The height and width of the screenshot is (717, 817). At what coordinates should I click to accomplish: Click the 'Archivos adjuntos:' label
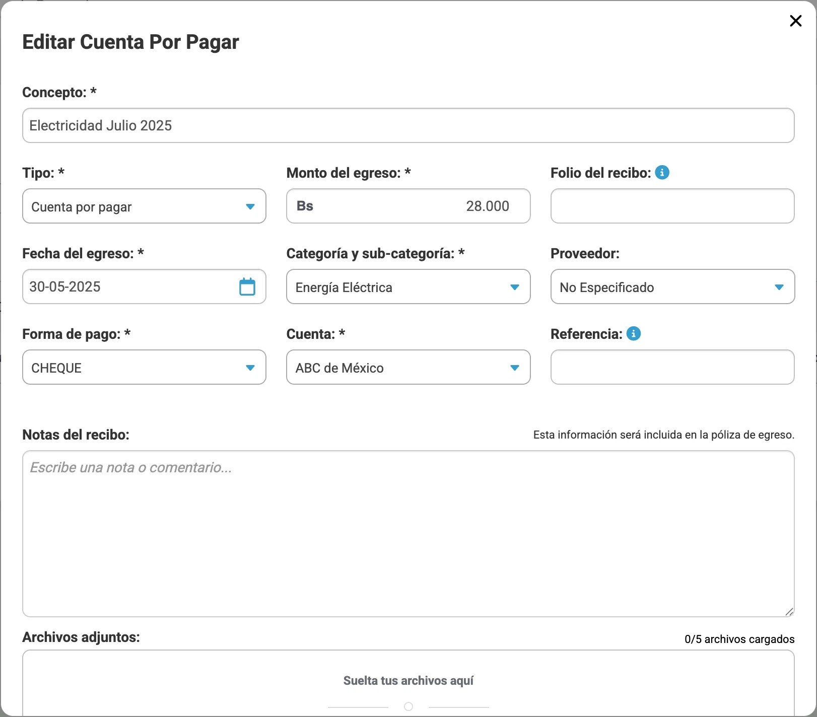point(81,637)
